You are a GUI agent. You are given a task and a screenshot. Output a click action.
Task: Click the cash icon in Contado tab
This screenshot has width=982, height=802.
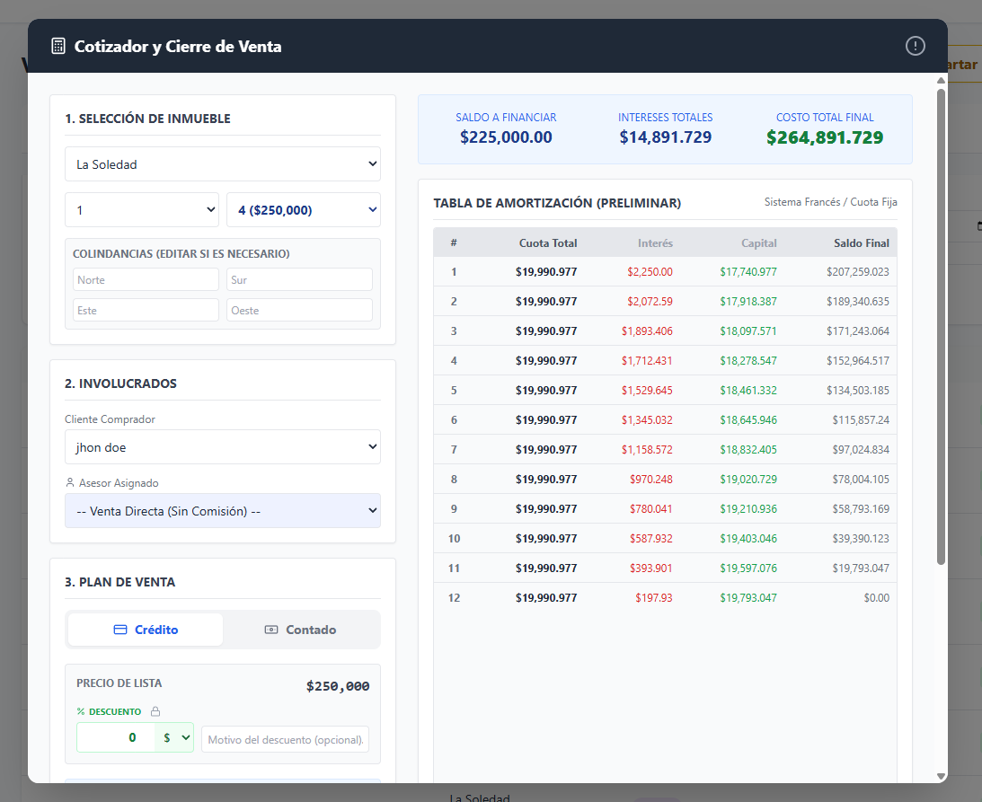pos(271,630)
